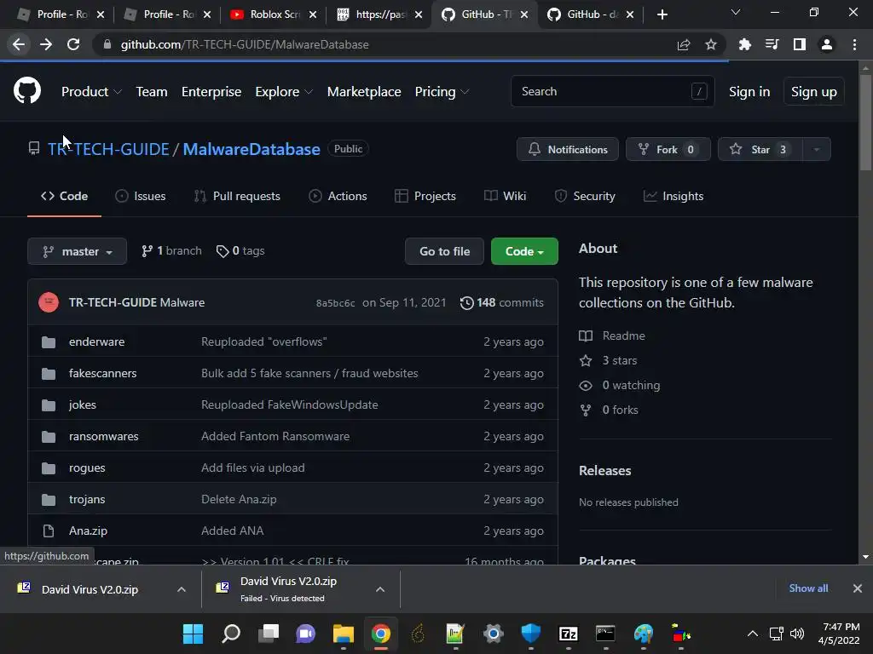
Task: Reload the page with the refresh icon
Action: coord(73,44)
